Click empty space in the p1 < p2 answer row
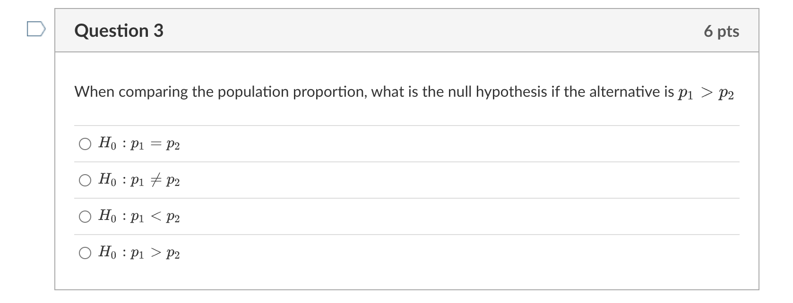The height and width of the screenshot is (303, 793). [425, 217]
